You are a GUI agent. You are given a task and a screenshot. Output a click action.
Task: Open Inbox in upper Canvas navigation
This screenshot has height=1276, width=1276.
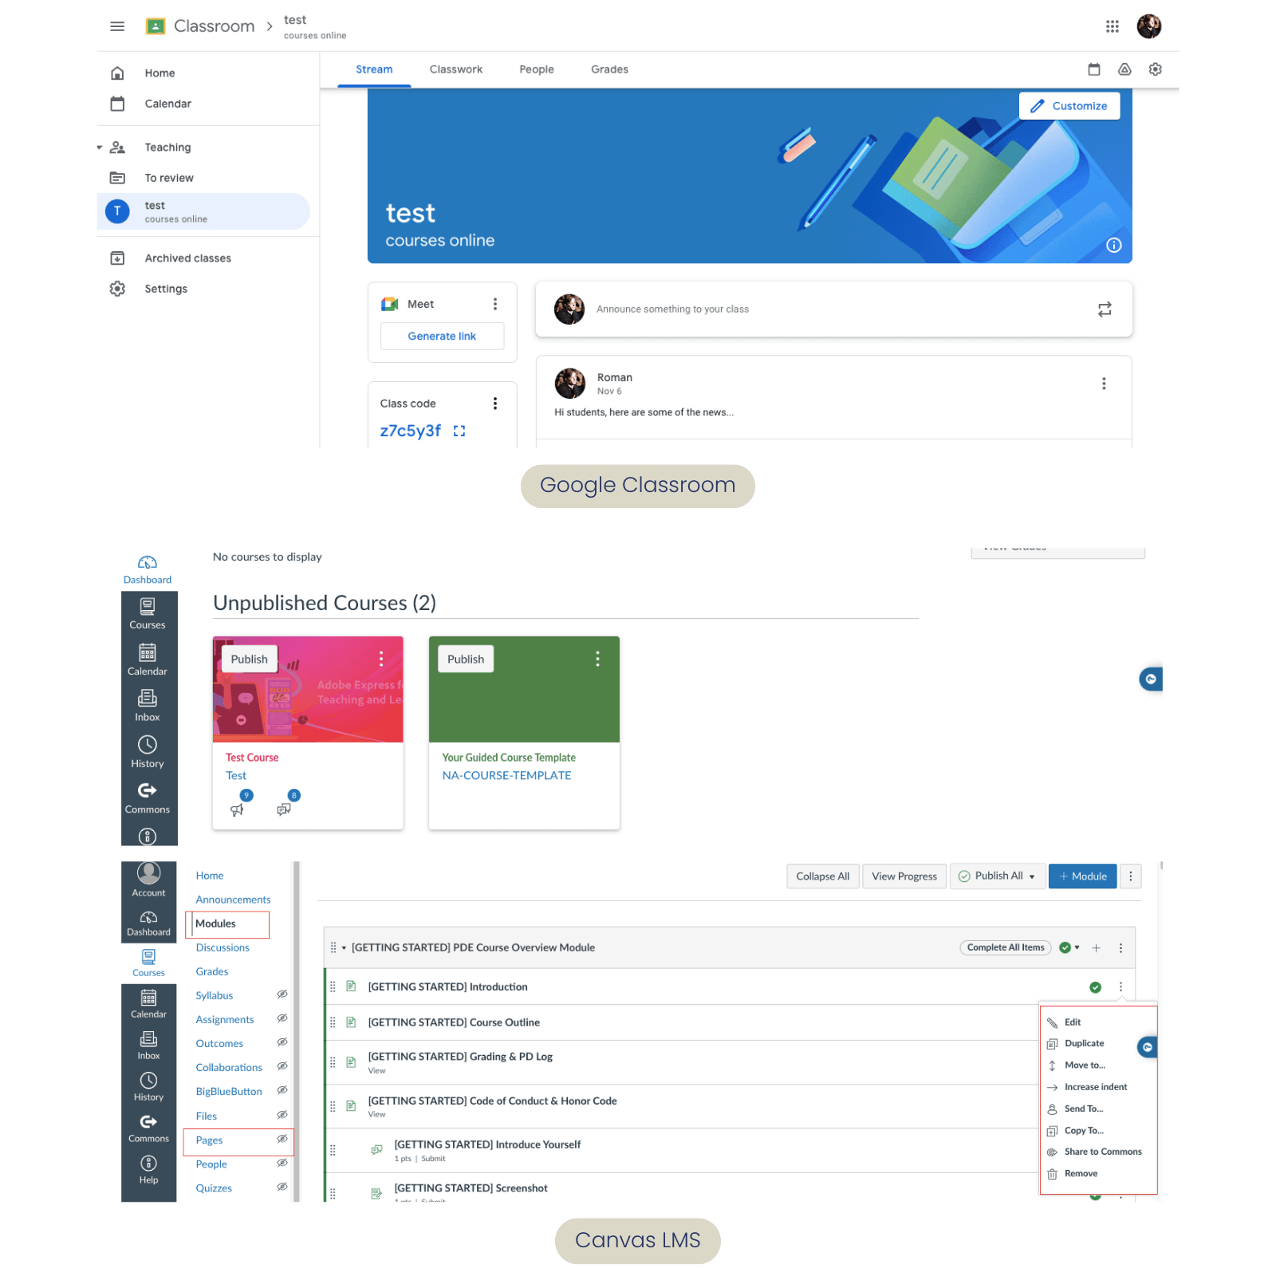(148, 706)
